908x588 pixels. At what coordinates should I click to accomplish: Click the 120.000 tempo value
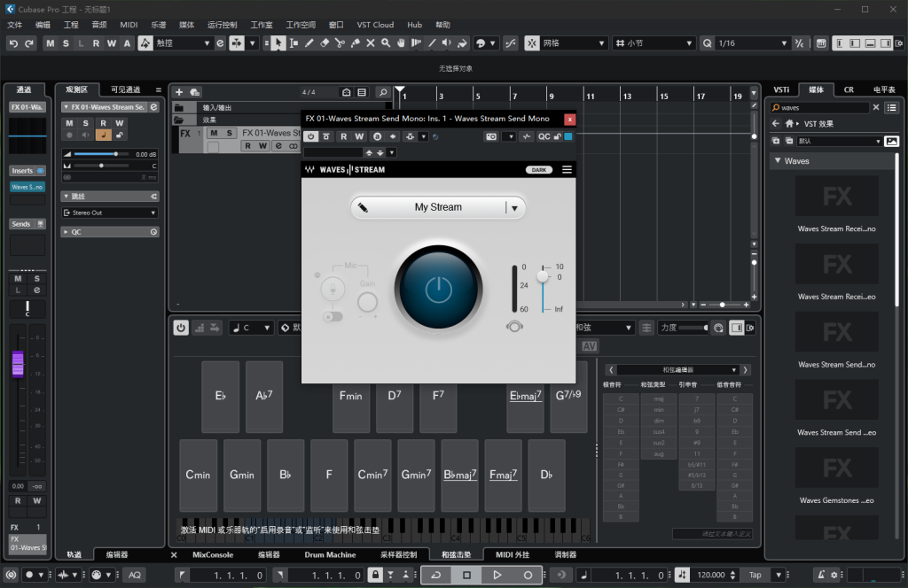(710, 575)
